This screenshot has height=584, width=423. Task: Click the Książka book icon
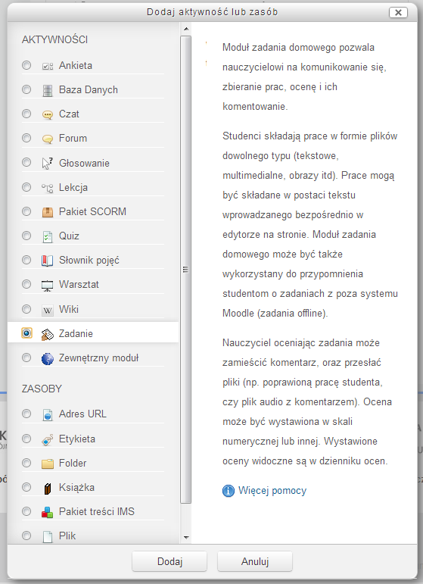47,488
